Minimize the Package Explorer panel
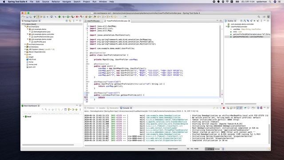The image size is (284, 160). tap(77, 21)
